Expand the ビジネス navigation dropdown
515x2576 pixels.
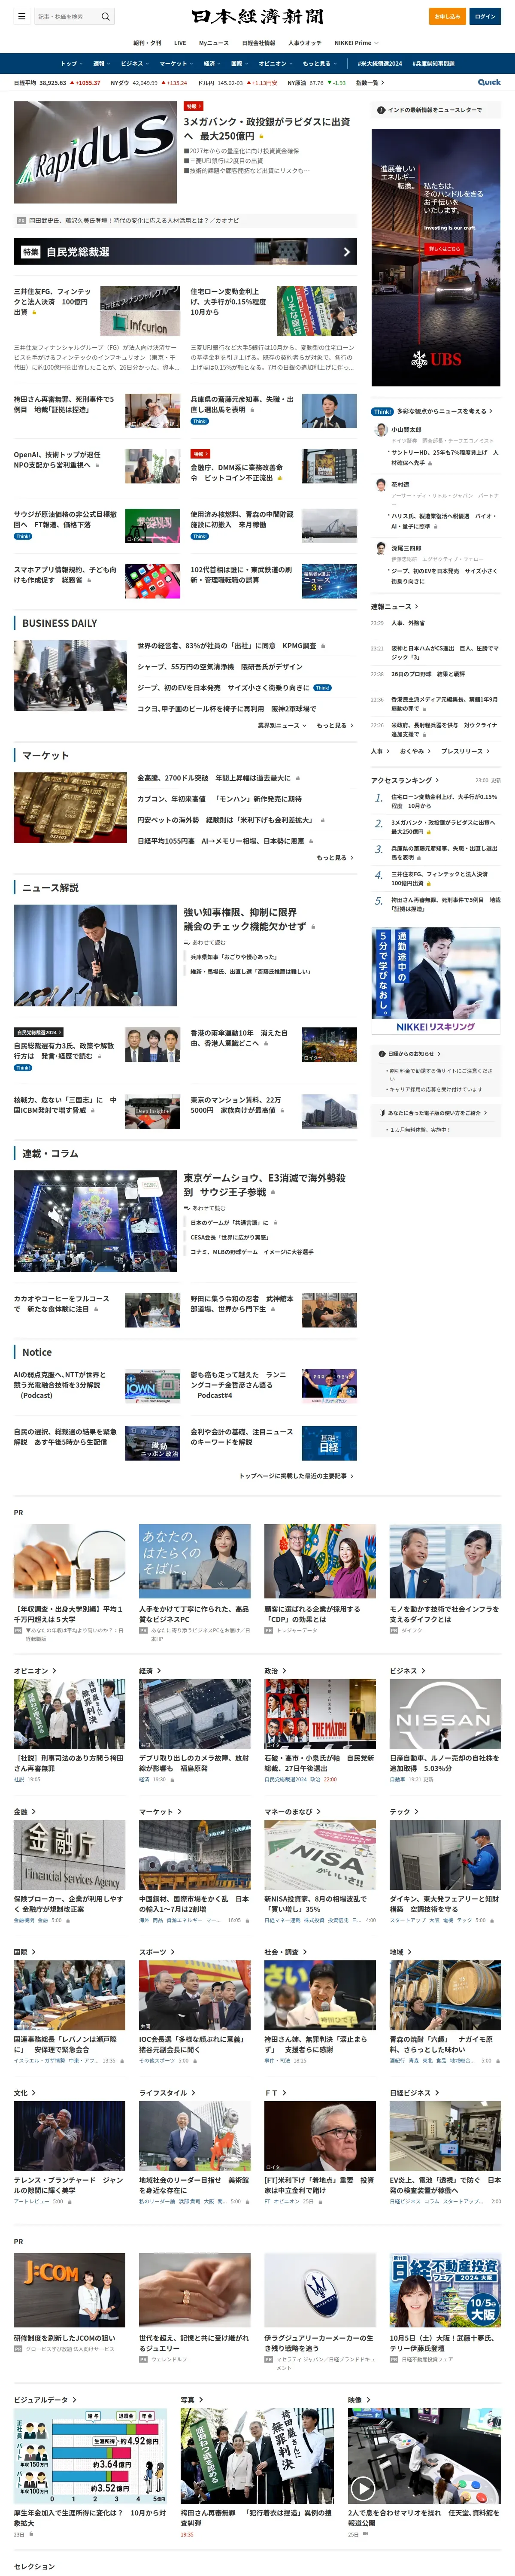(135, 63)
